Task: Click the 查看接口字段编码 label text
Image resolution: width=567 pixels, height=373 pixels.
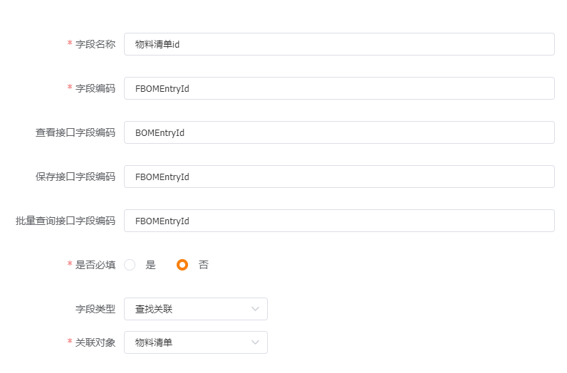Action: (76, 132)
